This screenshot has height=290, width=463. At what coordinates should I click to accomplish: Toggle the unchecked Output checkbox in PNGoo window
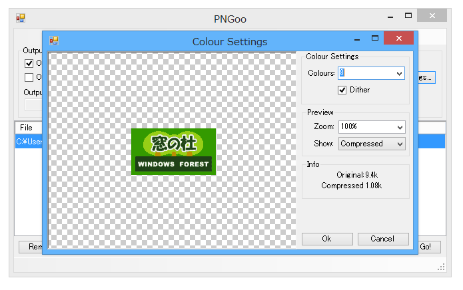click(29, 78)
